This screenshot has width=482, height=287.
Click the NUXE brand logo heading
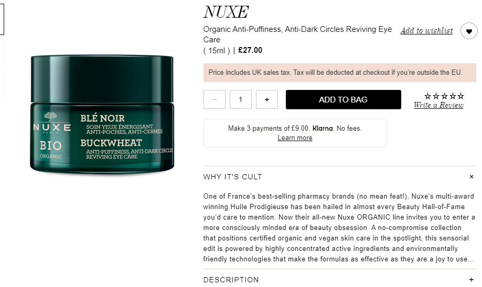tap(226, 12)
